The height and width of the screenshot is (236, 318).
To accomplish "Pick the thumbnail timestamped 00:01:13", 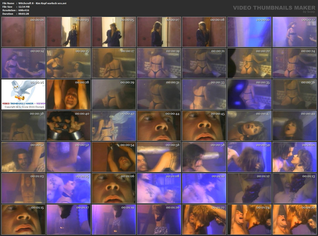I will (294, 189).
